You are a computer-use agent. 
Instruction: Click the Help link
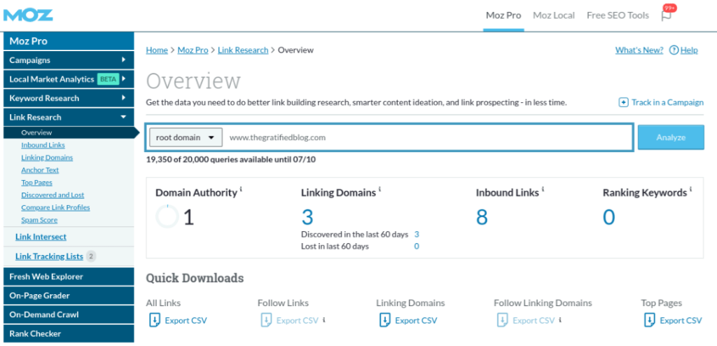(x=689, y=50)
